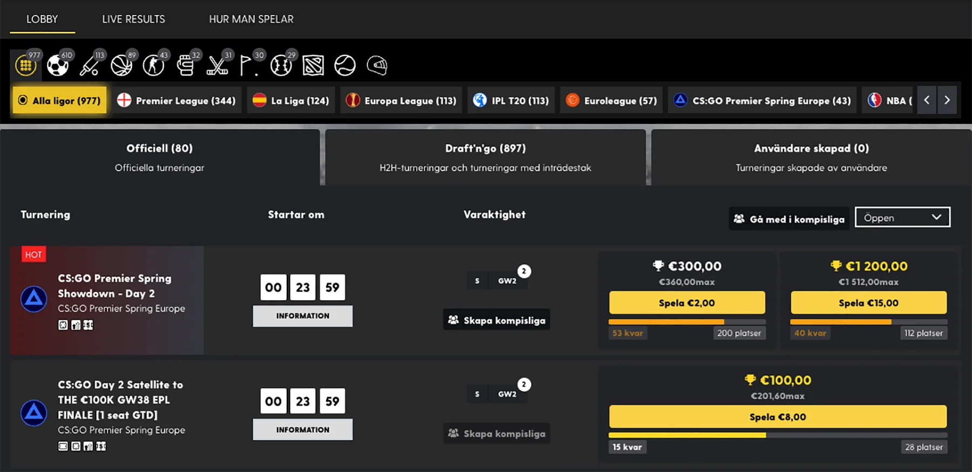This screenshot has height=472, width=972.
Task: Select the ice hockey sticks icon
Action: click(217, 65)
